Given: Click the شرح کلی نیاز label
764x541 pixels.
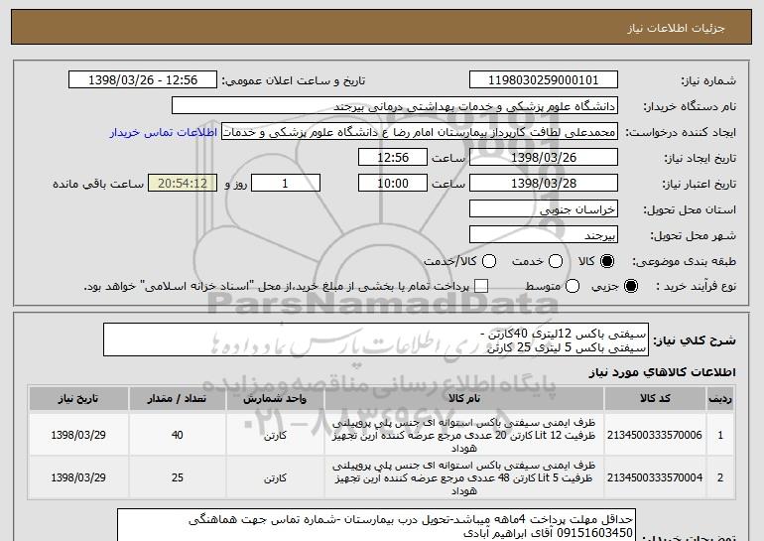Looking at the screenshot, I should (x=695, y=340).
